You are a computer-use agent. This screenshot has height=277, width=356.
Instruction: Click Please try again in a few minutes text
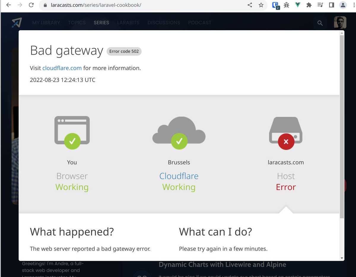[x=223, y=249]
